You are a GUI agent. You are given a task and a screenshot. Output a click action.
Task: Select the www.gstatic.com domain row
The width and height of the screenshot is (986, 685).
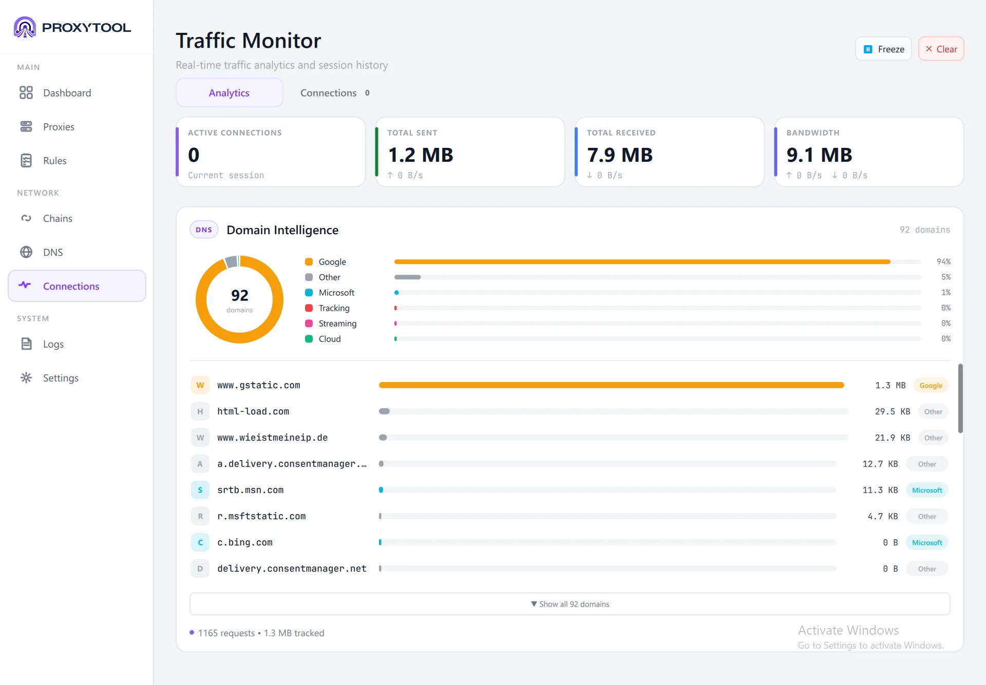(570, 385)
